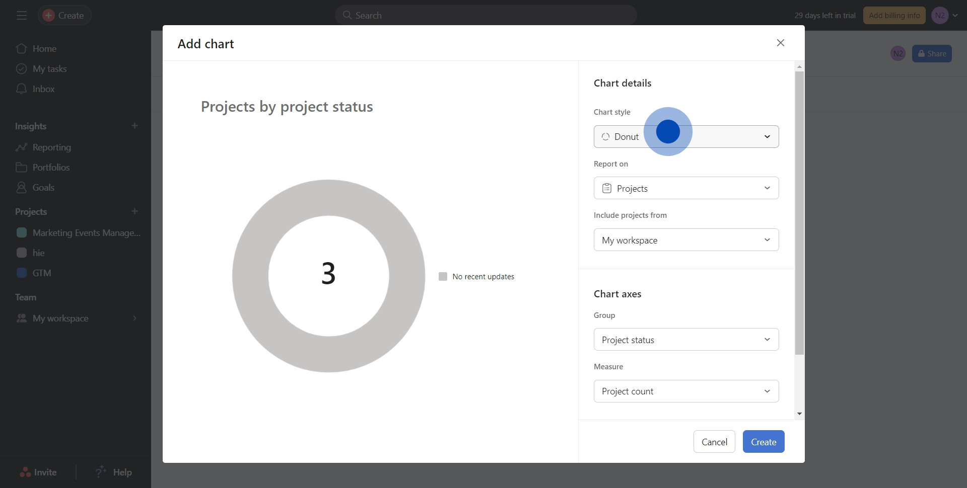Open the Reporting chart icon
Viewport: 967px width, 488px height.
pyautogui.click(x=21, y=147)
